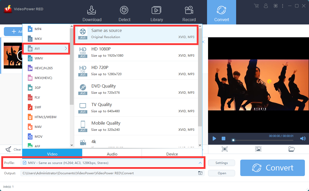Mute the preview volume

coord(303,138)
